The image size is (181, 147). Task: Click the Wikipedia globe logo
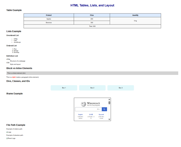[x=83, y=104]
